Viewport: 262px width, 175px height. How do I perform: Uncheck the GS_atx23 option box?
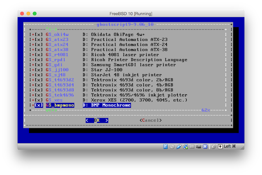tap(38, 39)
